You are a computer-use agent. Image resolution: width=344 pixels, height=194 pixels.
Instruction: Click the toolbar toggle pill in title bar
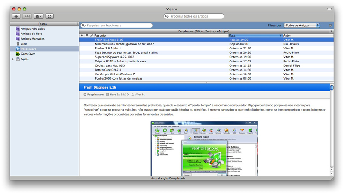tap(329, 9)
